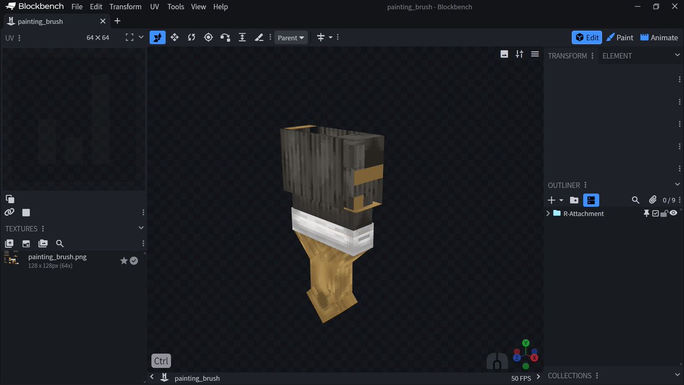The height and width of the screenshot is (385, 684).
Task: Expand R-Attachment group in Outliner
Action: point(548,213)
